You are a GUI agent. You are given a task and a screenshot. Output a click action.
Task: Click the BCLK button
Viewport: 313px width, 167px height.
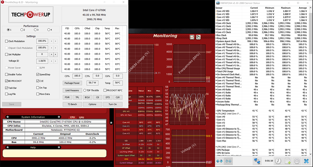[87, 97]
